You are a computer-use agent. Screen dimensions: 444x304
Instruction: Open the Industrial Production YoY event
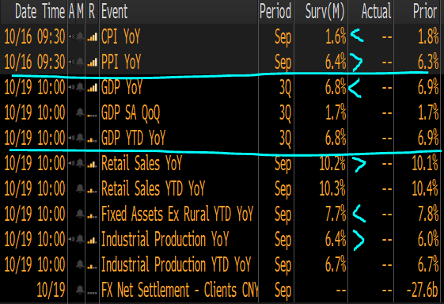165,239
